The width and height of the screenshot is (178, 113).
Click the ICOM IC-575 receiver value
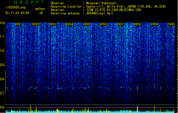click(x=114, y=10)
